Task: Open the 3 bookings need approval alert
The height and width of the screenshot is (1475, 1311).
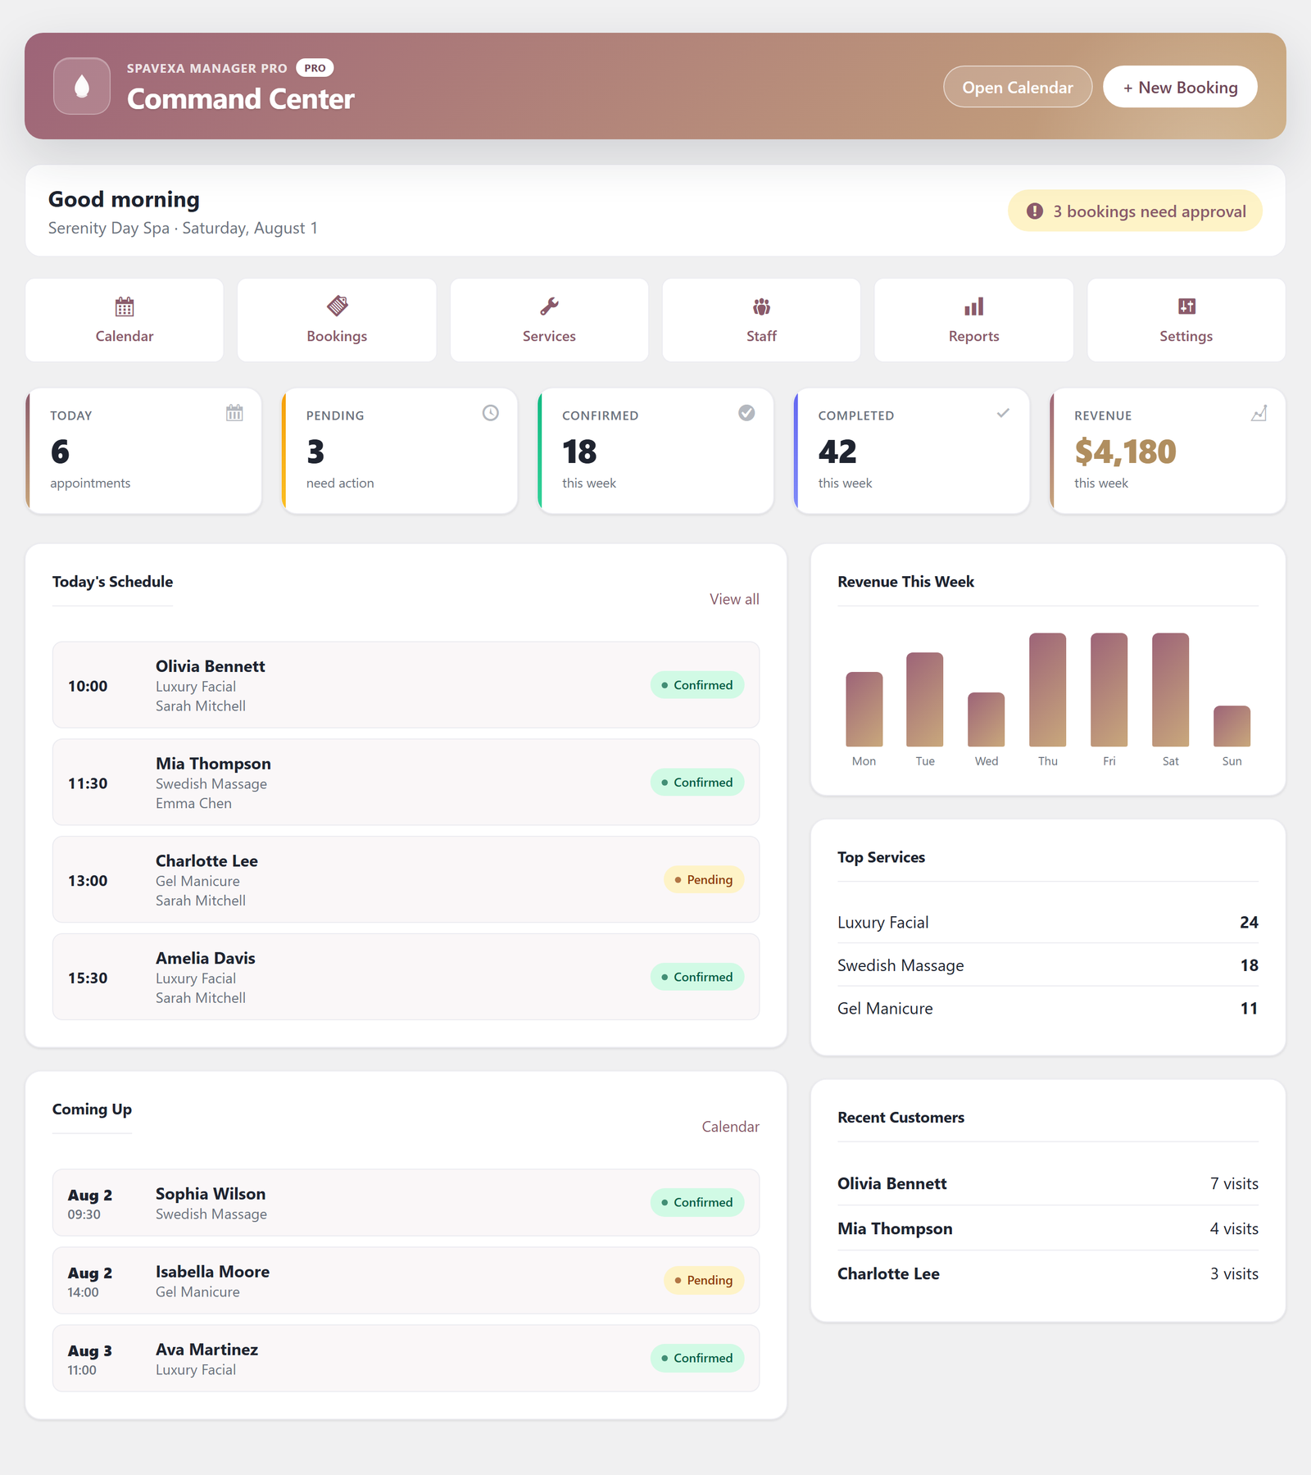Action: pyautogui.click(x=1135, y=211)
